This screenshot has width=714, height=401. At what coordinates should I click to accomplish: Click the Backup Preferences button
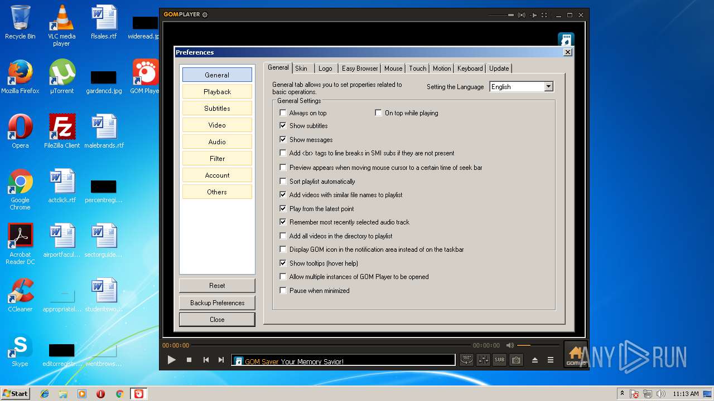click(x=217, y=303)
